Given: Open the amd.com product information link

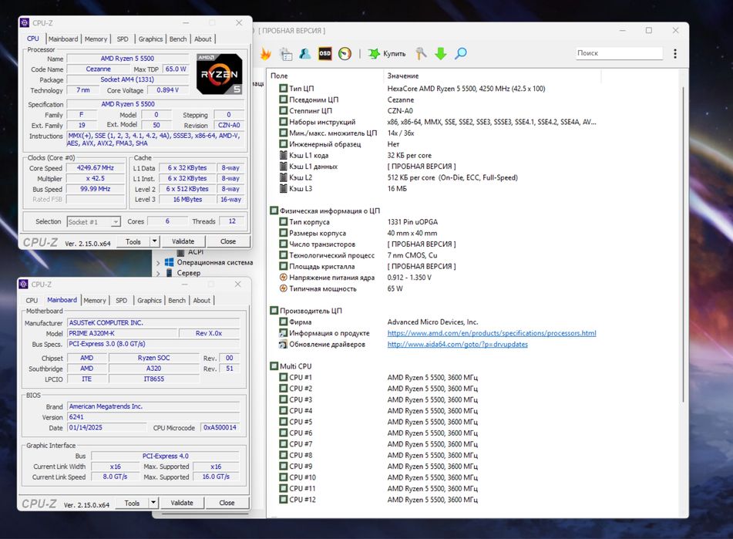Looking at the screenshot, I should (x=491, y=333).
